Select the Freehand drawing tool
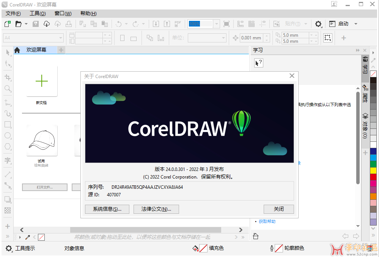Screen dimensions: 379x257 [x=8, y=102]
